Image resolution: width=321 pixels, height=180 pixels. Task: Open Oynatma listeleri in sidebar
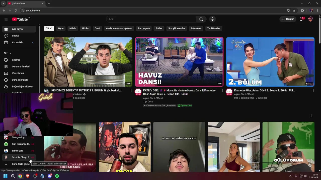click(x=19, y=66)
